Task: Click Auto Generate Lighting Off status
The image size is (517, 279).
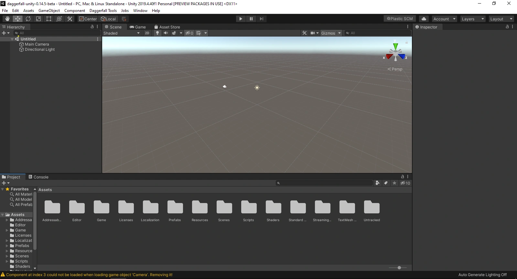Action: 482,275
